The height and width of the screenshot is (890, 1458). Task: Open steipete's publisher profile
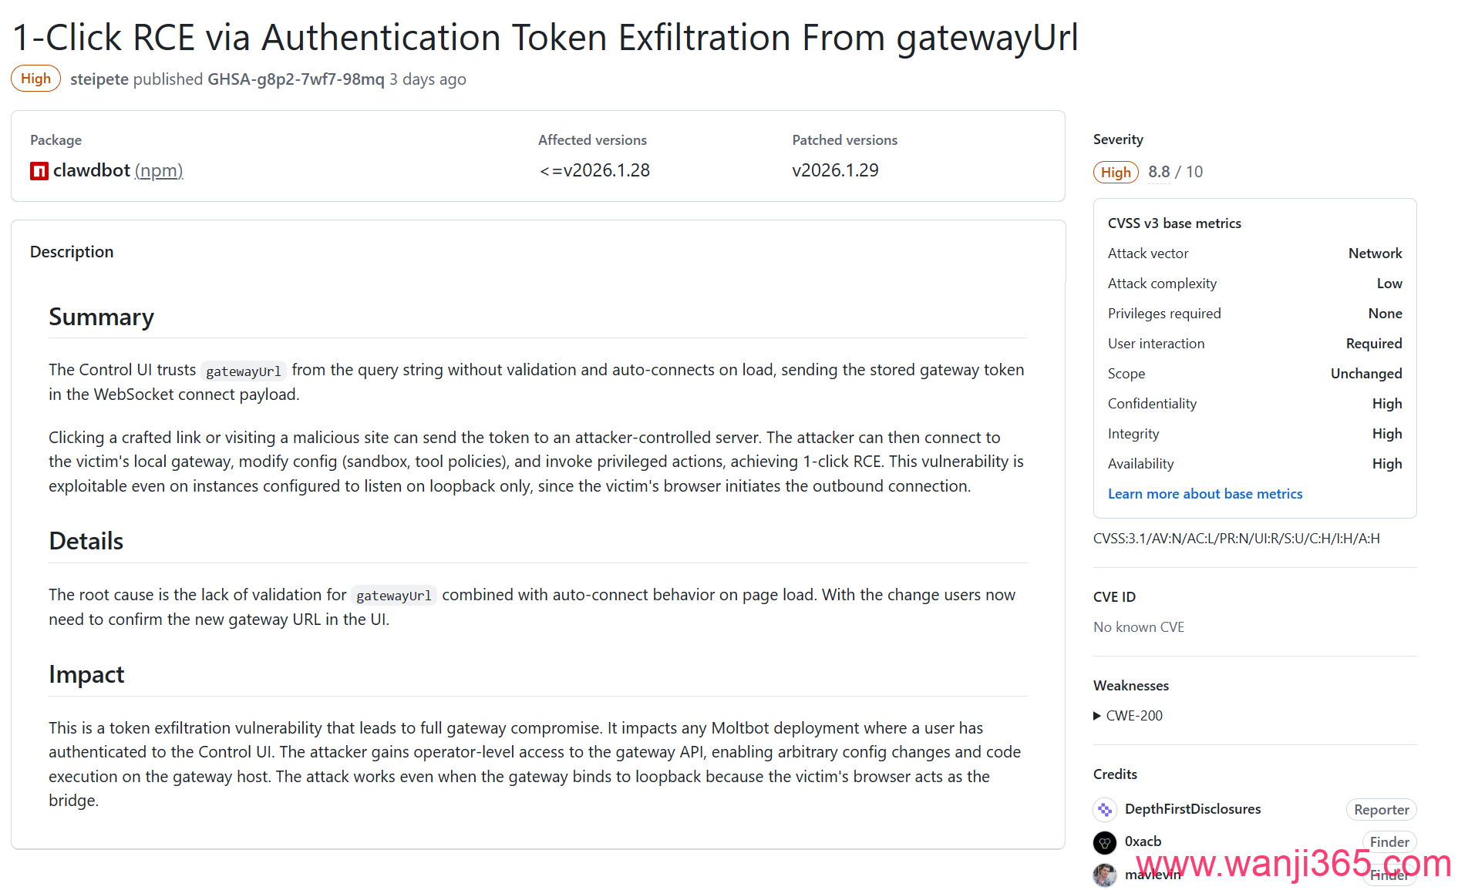pos(99,79)
